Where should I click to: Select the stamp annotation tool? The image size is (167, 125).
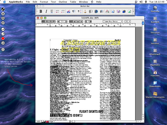(3, 18)
